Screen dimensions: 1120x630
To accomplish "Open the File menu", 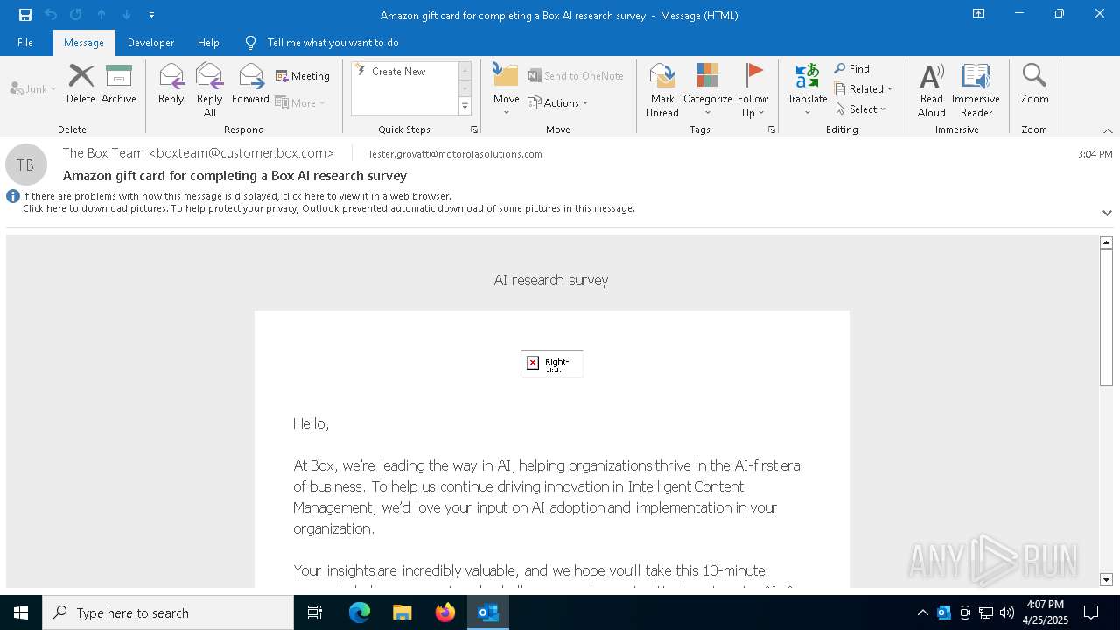I will click(x=25, y=43).
